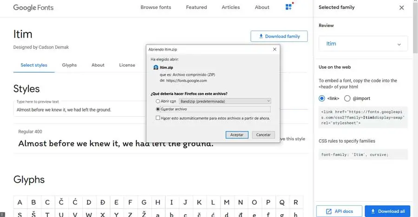Click the preview text input field
The image size is (418, 217).
click(80, 110)
